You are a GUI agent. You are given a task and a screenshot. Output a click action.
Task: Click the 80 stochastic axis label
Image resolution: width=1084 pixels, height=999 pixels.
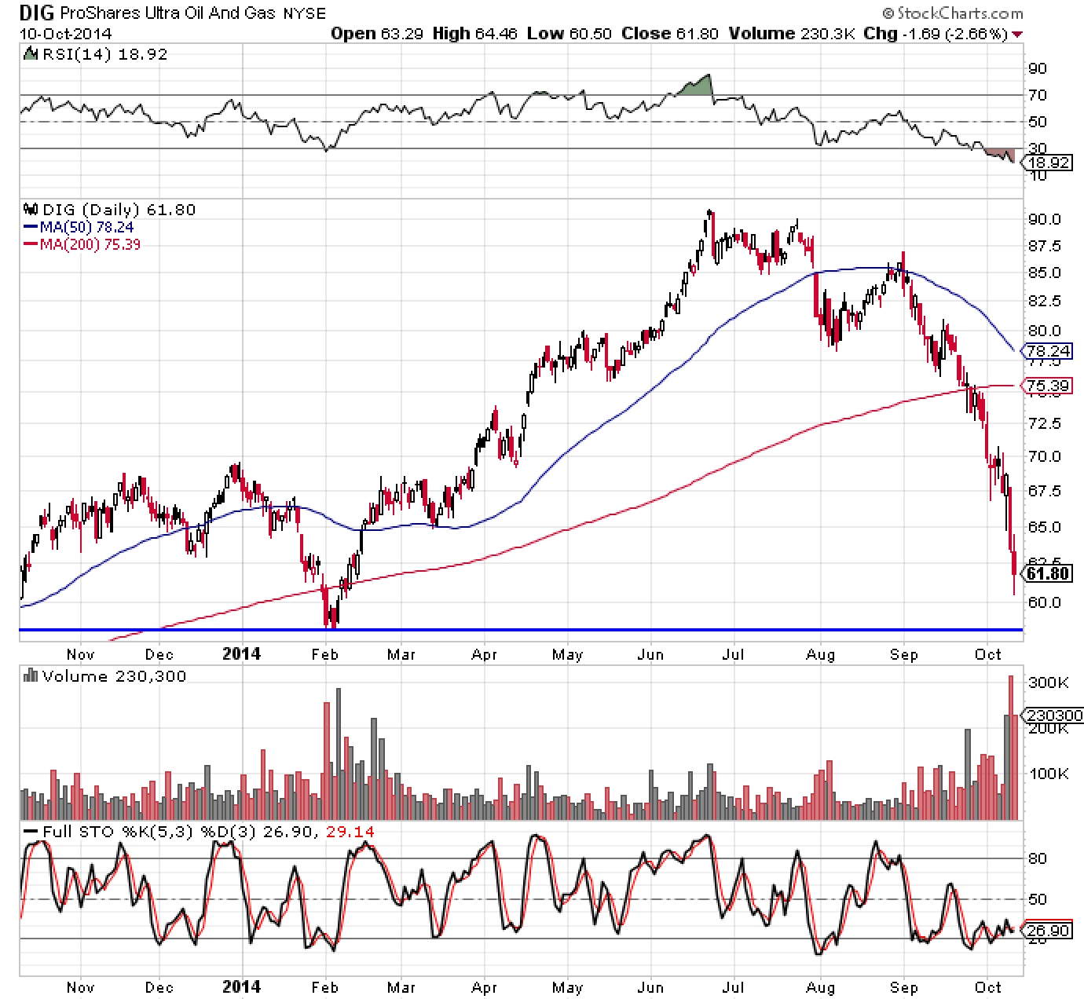click(1037, 858)
